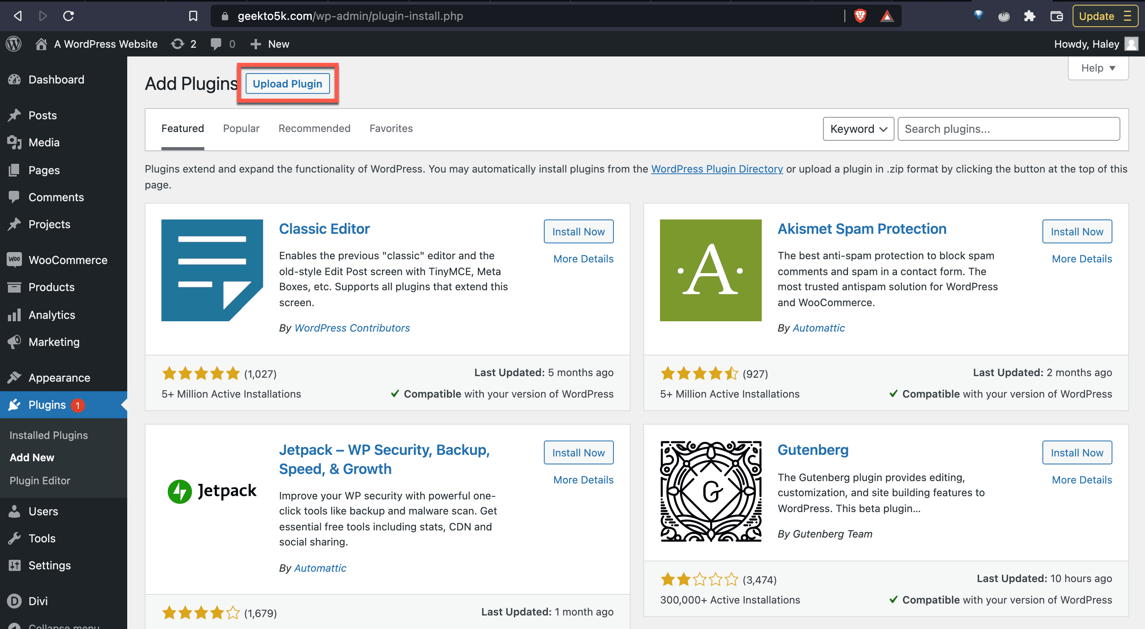Open the comments bubble icon in admin bar
Screen dimensions: 1145x629
click(x=216, y=44)
